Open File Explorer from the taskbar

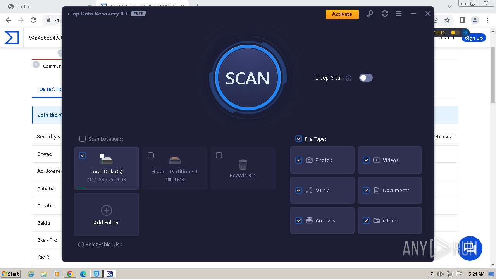pos(44,274)
